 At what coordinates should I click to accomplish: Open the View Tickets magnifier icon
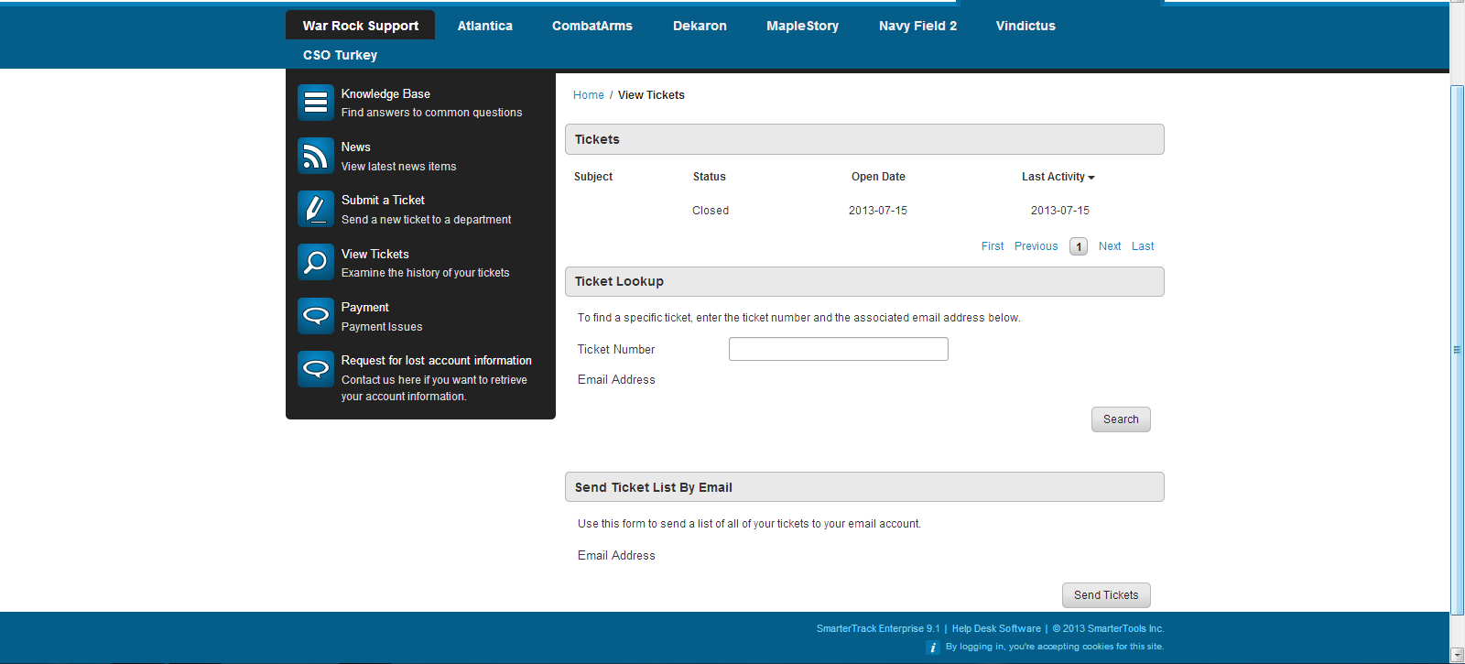(316, 262)
